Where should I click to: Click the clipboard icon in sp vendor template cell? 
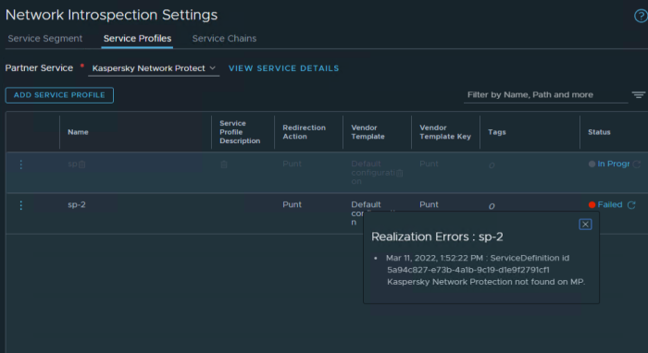(x=399, y=173)
